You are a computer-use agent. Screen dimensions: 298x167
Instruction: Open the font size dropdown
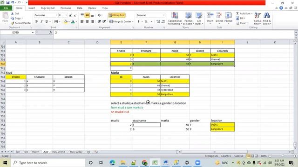pyautogui.click(x=66, y=15)
